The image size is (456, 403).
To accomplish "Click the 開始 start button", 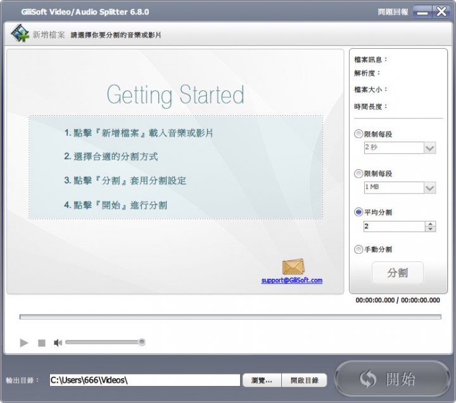I will (392, 378).
